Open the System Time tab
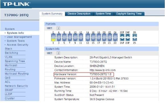Image resolution: width=165 pixels, height=103 pixels. pyautogui.click(x=103, y=14)
